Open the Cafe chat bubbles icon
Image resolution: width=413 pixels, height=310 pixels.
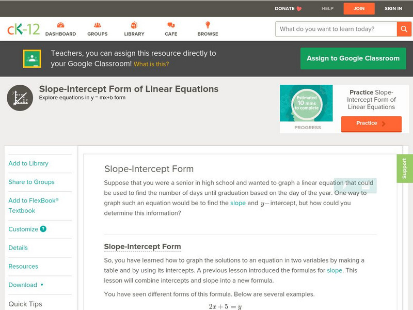171,25
